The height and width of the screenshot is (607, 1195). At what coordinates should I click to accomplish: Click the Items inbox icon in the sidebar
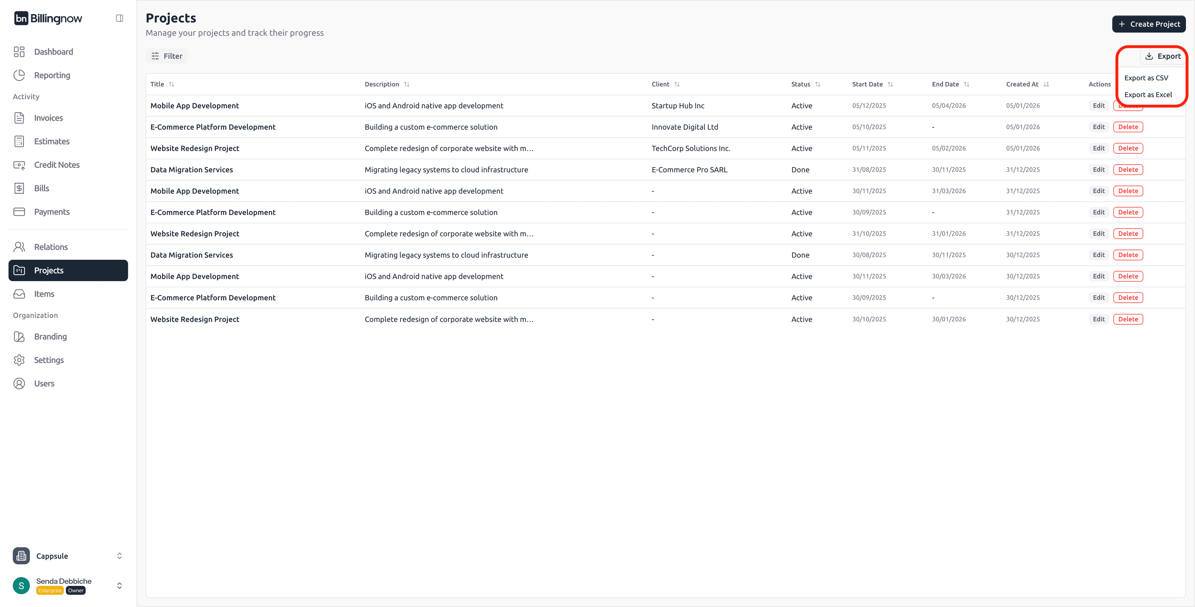coord(19,293)
